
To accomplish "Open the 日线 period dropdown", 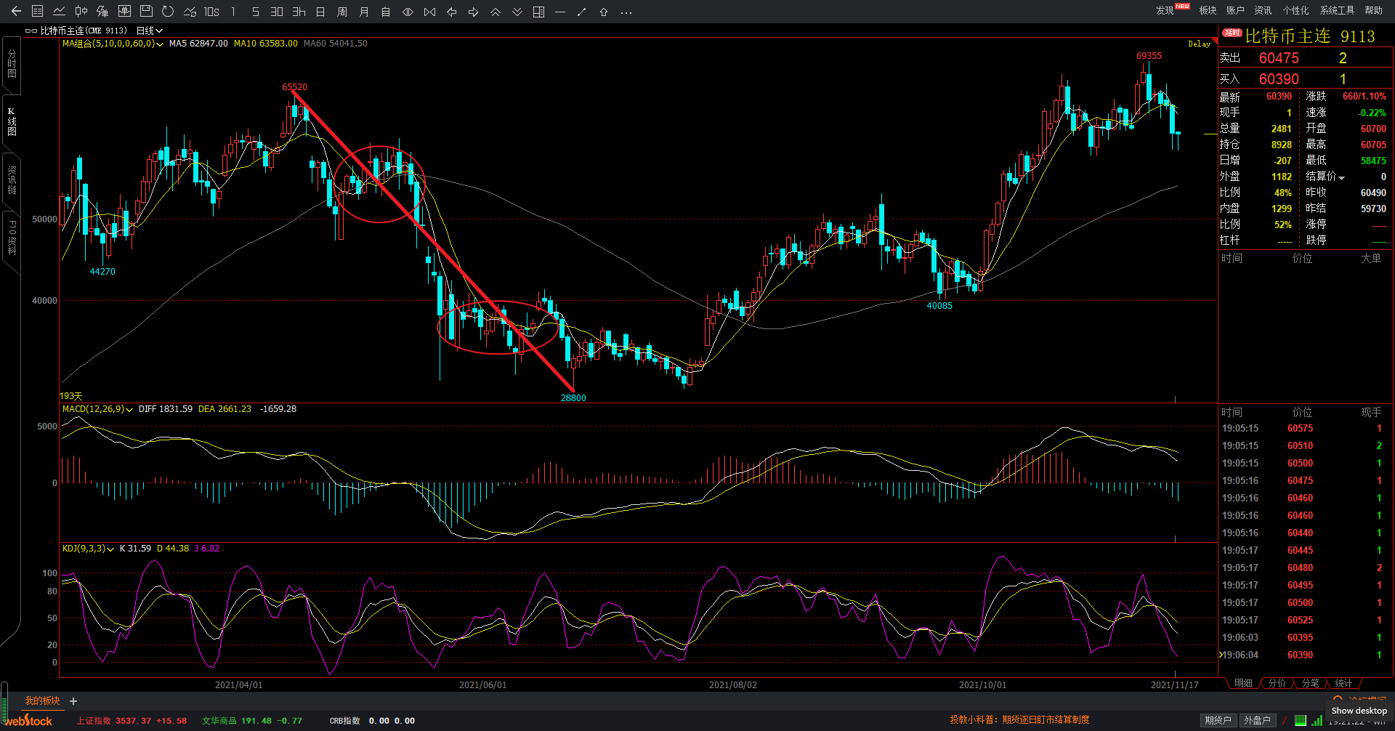I will pos(149,31).
